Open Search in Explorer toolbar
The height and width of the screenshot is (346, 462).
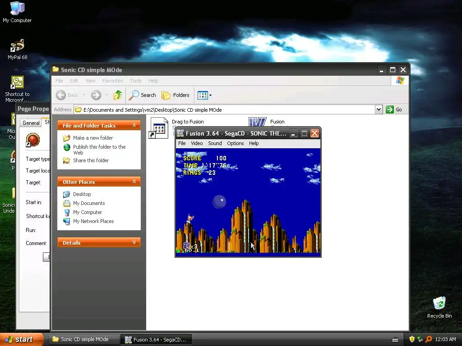click(142, 95)
